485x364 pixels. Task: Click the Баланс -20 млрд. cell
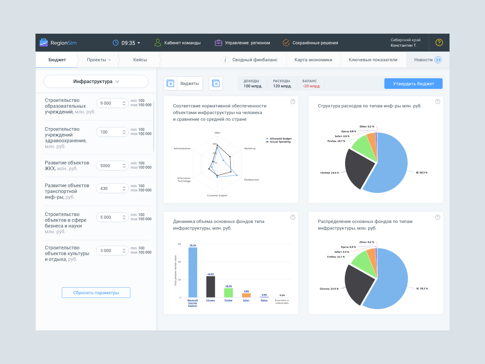tap(311, 83)
